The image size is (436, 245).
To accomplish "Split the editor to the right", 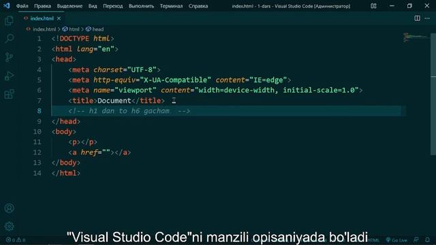I will [x=417, y=18].
